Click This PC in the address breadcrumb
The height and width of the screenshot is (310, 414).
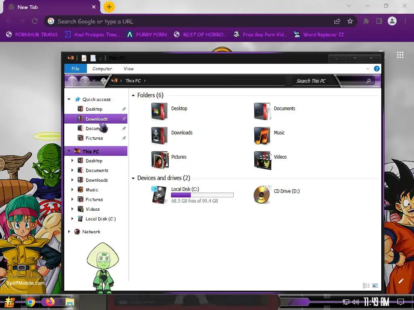(133, 81)
